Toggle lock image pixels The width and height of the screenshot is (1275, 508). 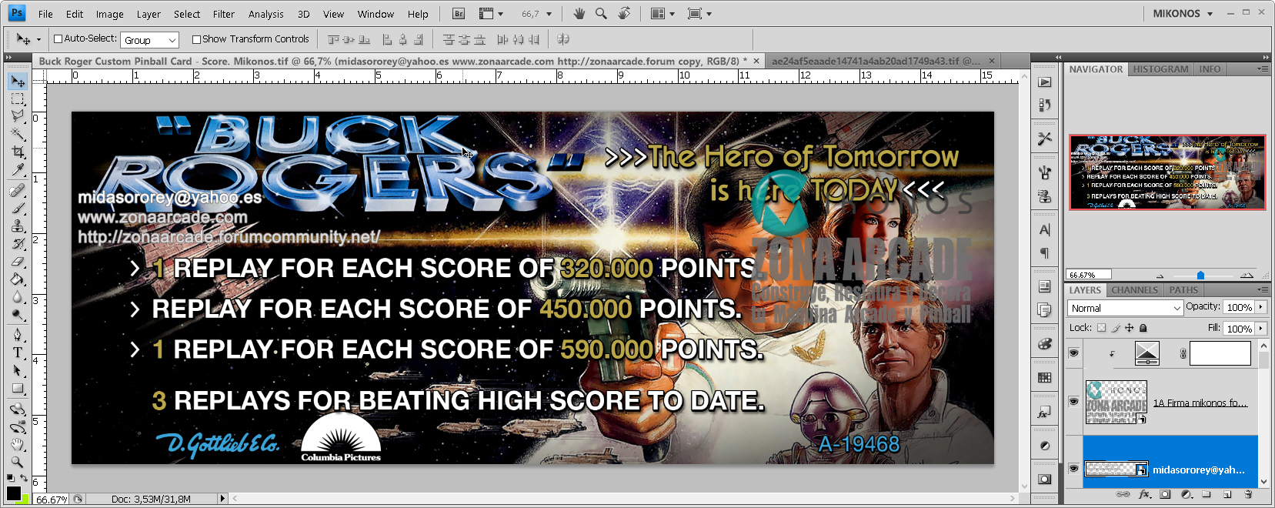[x=1116, y=328]
